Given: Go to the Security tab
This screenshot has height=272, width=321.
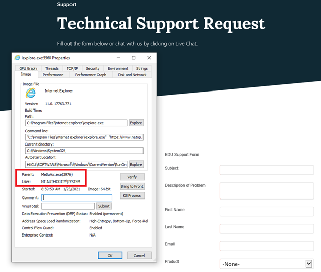Looking at the screenshot, I should point(93,68).
